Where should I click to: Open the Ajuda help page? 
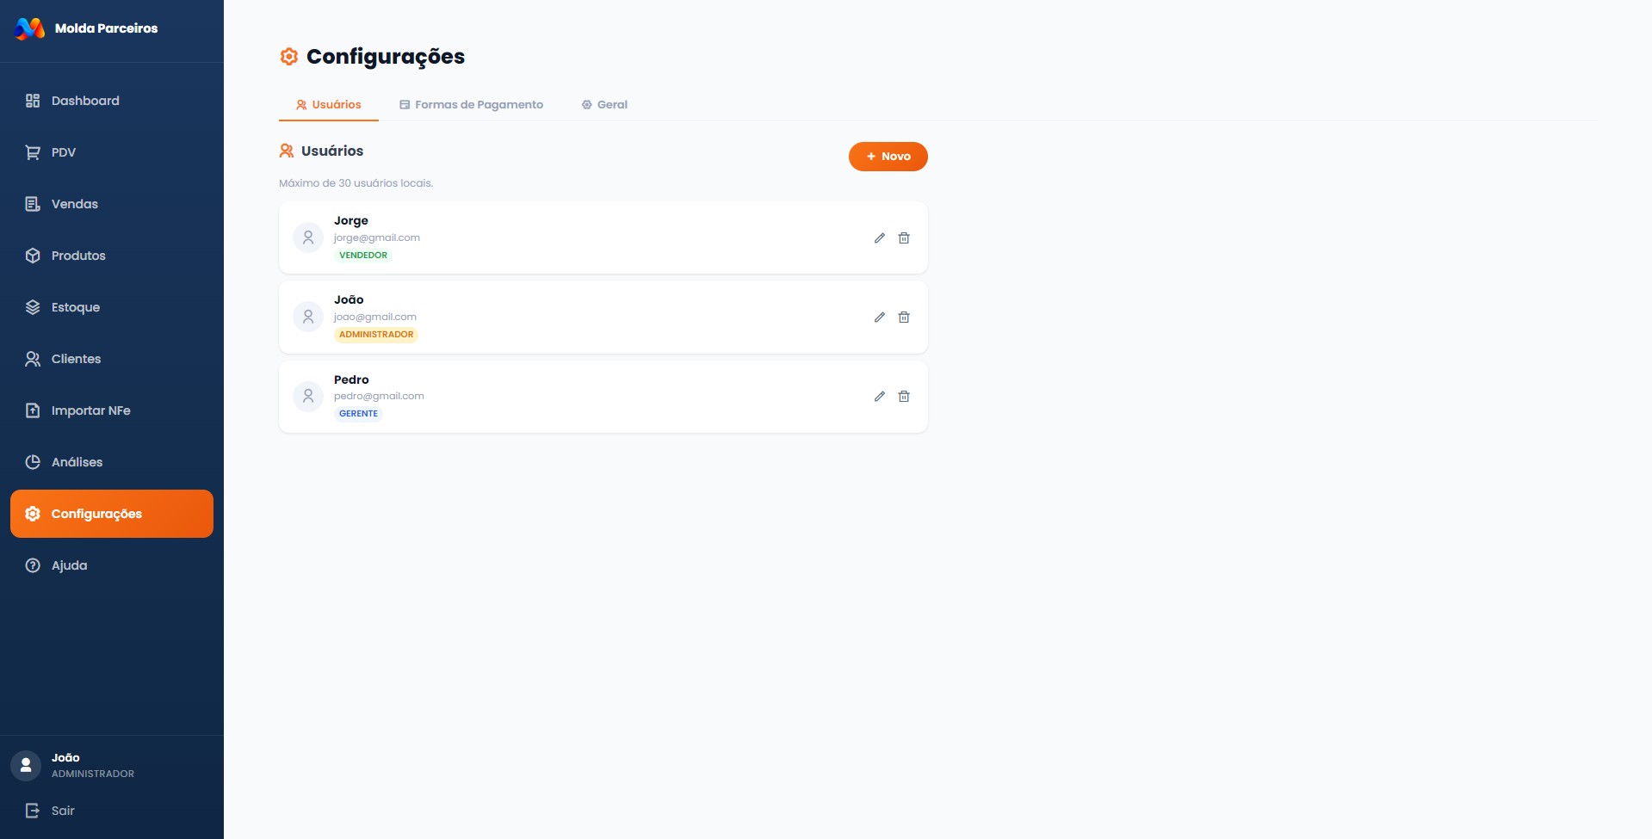point(69,565)
